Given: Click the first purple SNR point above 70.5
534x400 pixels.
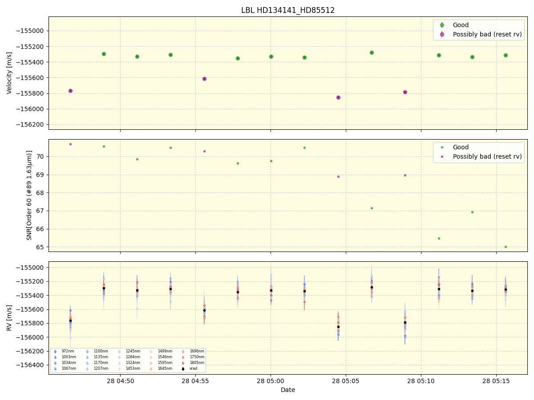Looking at the screenshot, I should (x=70, y=144).
